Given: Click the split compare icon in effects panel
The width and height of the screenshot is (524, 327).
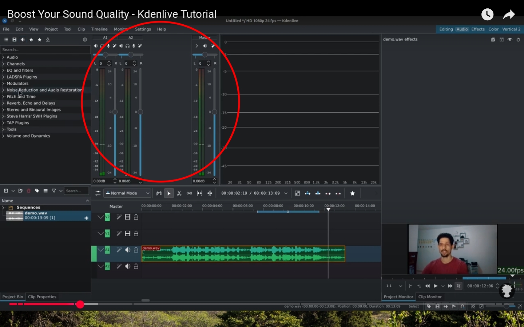Looking at the screenshot, I should coord(501,40).
